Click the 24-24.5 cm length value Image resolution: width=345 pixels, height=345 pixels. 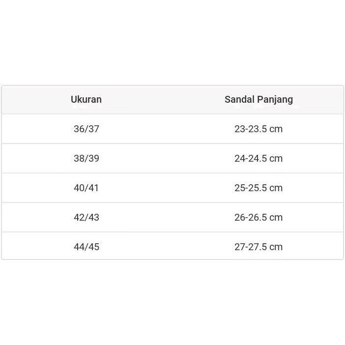point(259,158)
